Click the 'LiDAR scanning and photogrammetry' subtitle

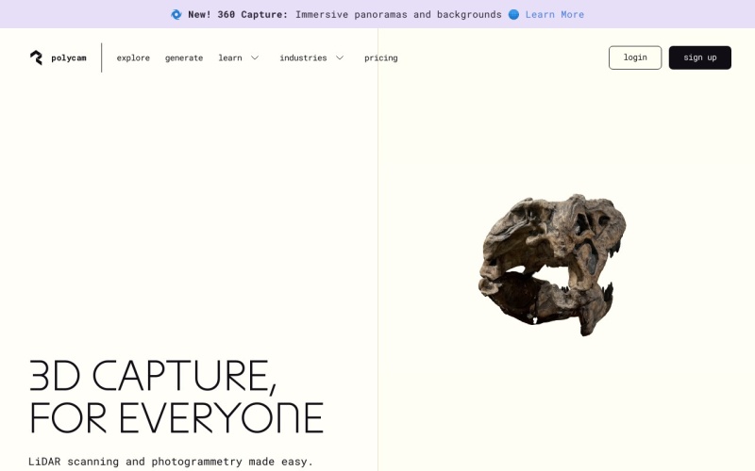(171, 462)
